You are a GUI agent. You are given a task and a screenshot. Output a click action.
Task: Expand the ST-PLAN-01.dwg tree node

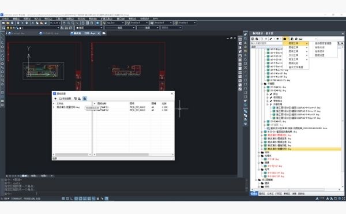point(265,87)
